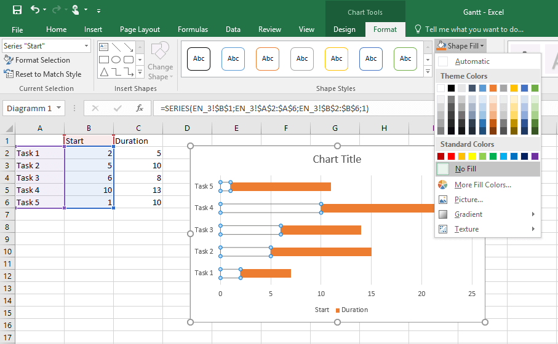
Task: Click the insert function fx icon
Action: point(140,108)
